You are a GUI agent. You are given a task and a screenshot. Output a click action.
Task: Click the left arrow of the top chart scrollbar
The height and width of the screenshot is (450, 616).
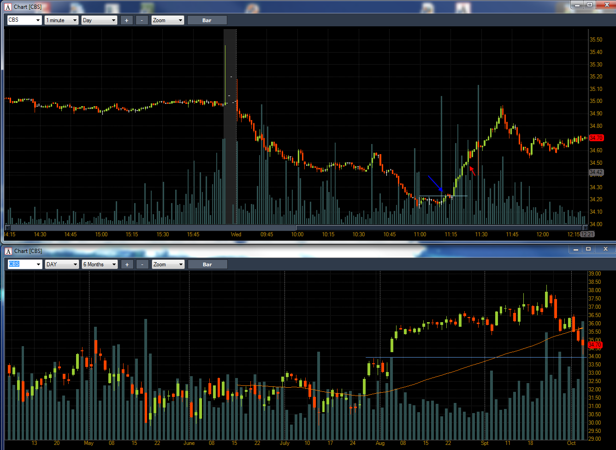[7, 228]
